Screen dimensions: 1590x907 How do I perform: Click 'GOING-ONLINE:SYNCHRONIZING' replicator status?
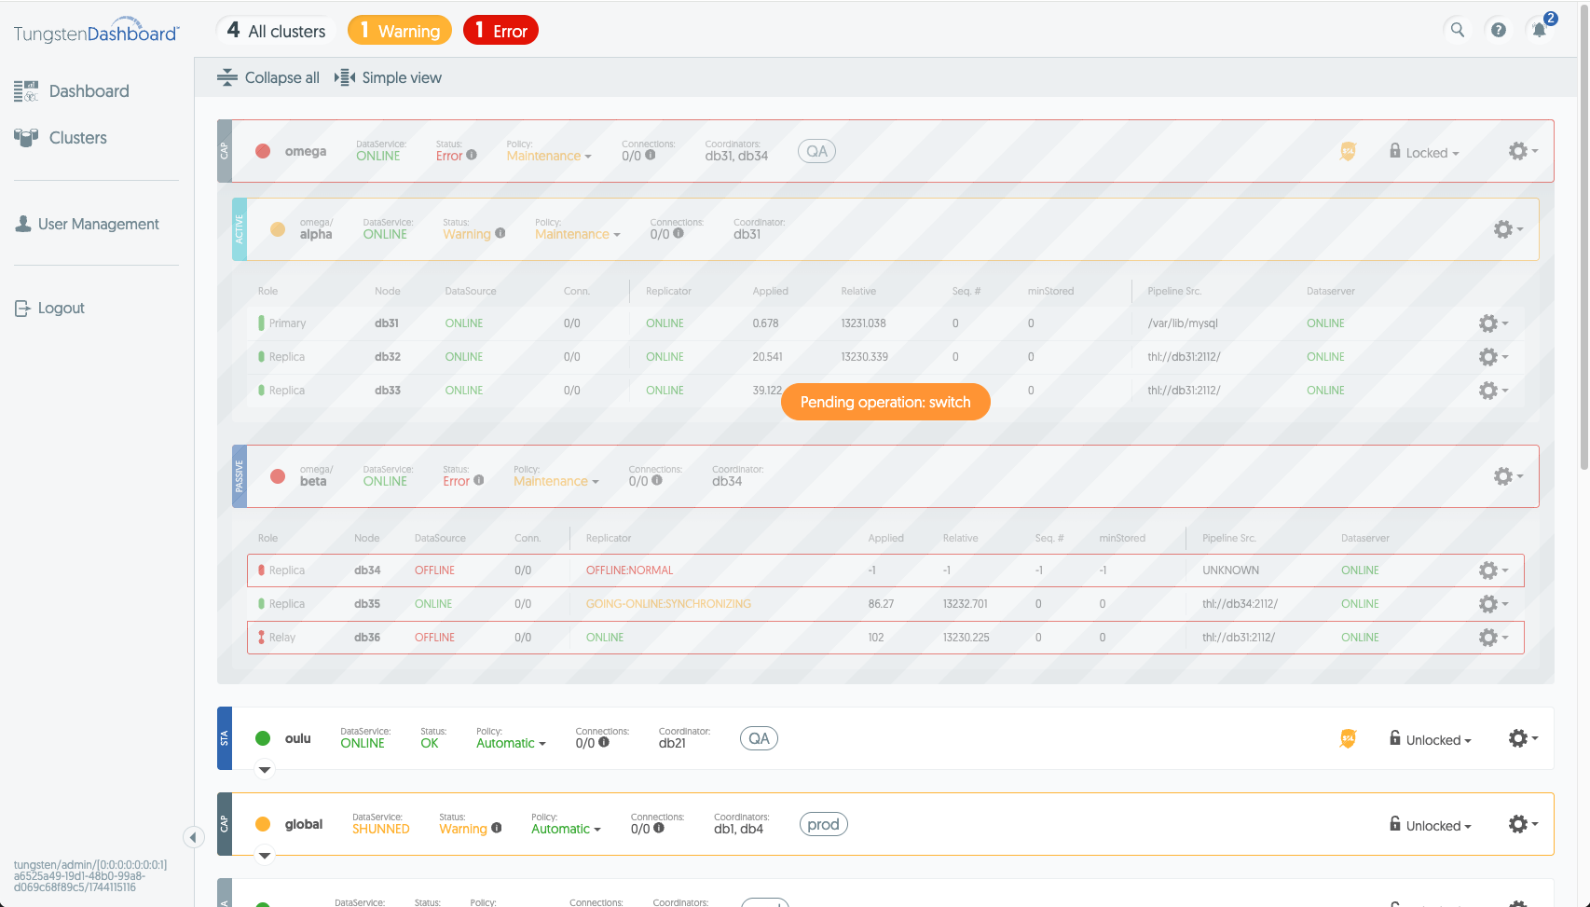pos(668,604)
